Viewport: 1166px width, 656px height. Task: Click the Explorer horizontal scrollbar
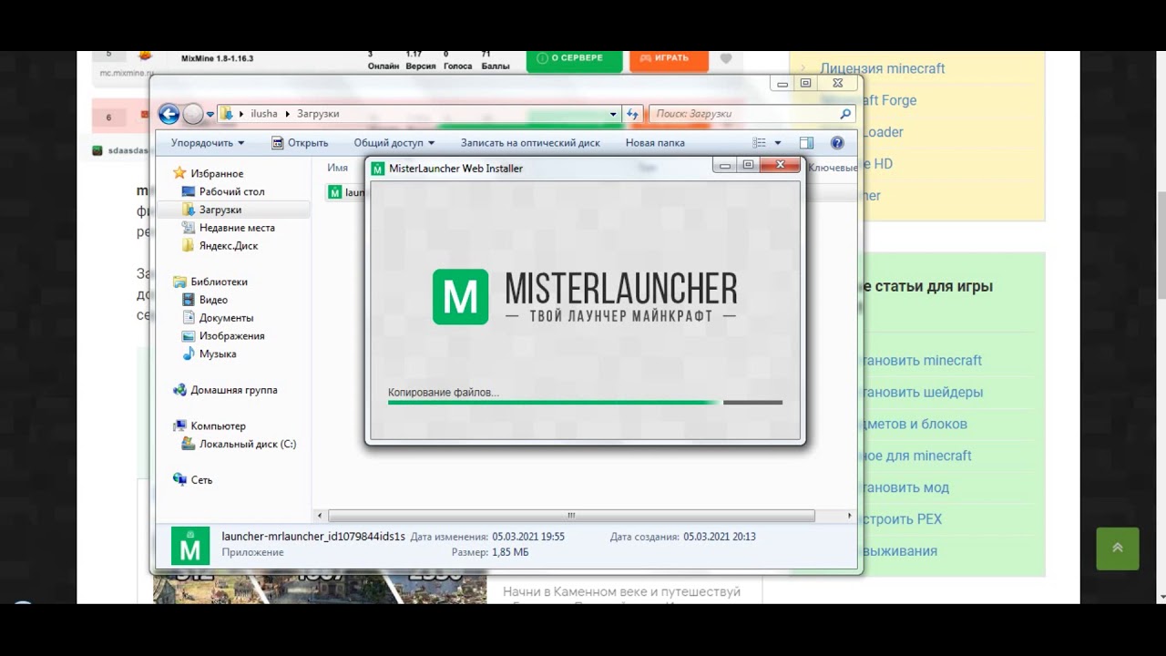point(571,516)
